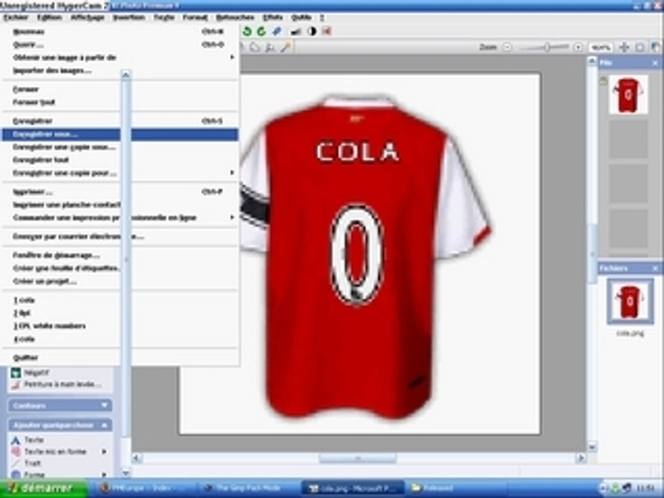Choose Enregistrer une copie sous...
This screenshot has width=664, height=498.
(x=120, y=147)
